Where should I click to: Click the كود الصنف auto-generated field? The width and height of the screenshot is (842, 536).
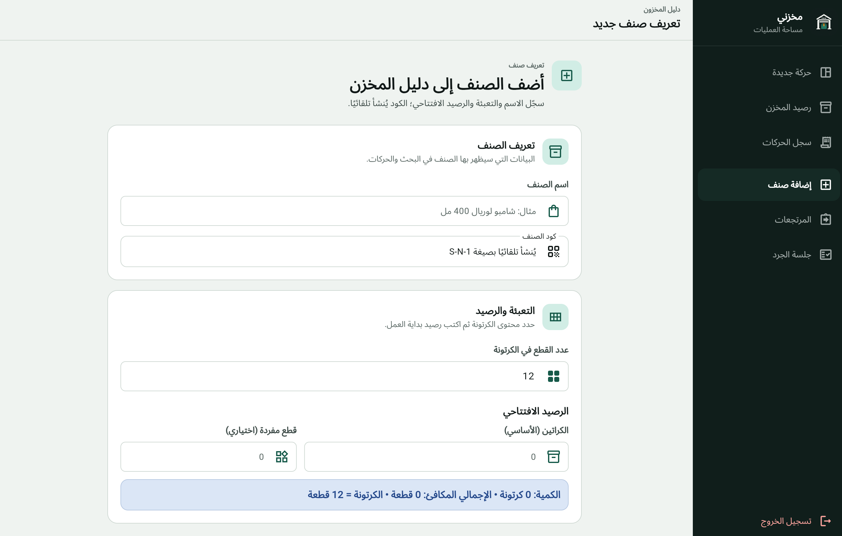click(344, 251)
